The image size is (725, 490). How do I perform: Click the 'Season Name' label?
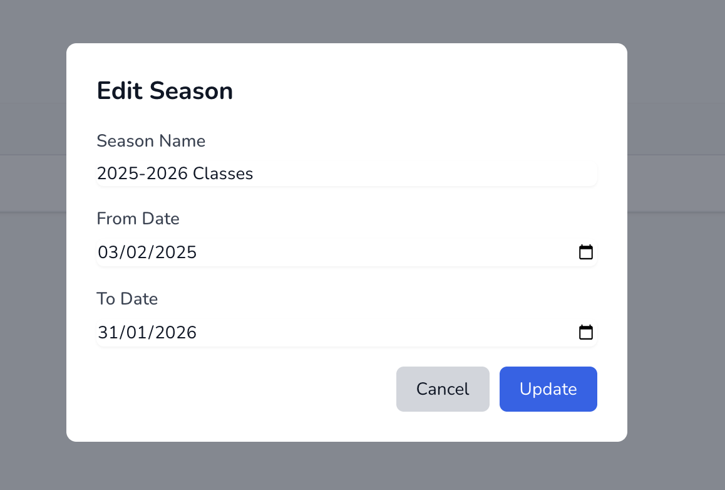tap(151, 141)
